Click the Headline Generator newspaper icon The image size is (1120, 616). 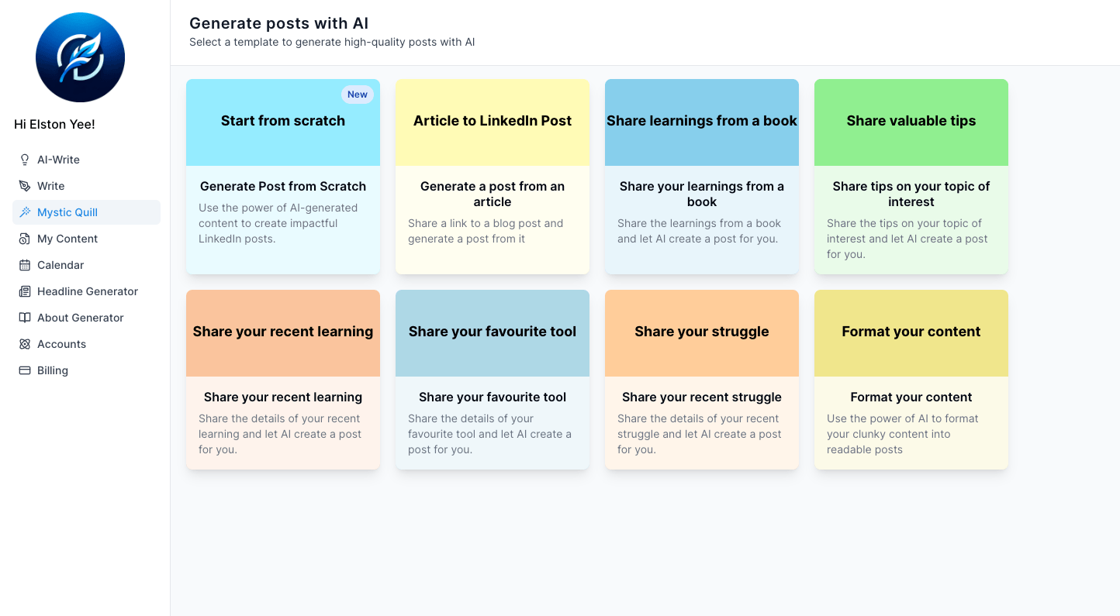click(25, 291)
